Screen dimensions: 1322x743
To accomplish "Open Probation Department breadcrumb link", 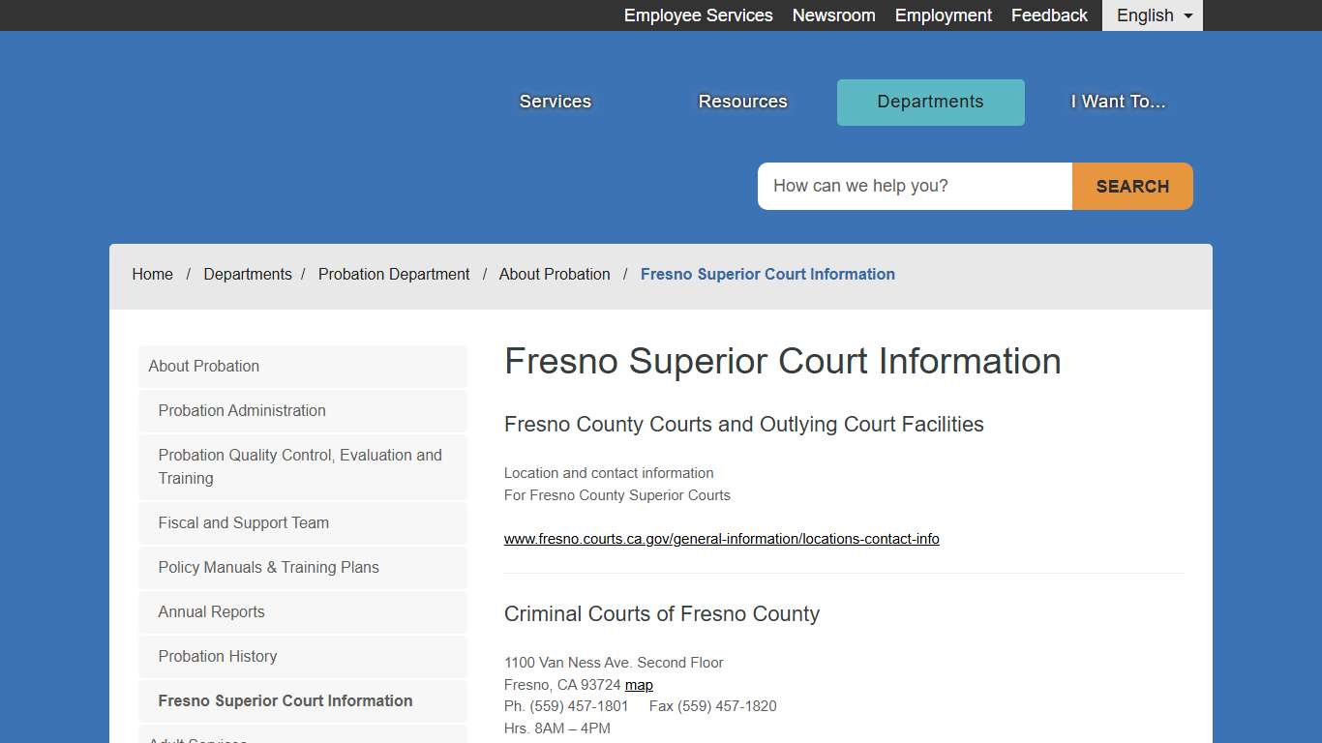I will tap(394, 274).
